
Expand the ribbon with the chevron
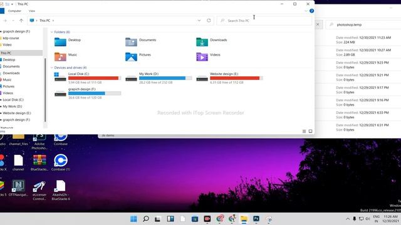click(306, 11)
